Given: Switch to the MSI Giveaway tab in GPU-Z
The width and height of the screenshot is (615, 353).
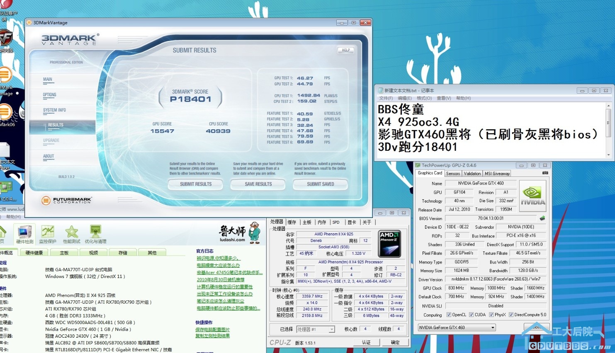Looking at the screenshot, I should point(497,174).
